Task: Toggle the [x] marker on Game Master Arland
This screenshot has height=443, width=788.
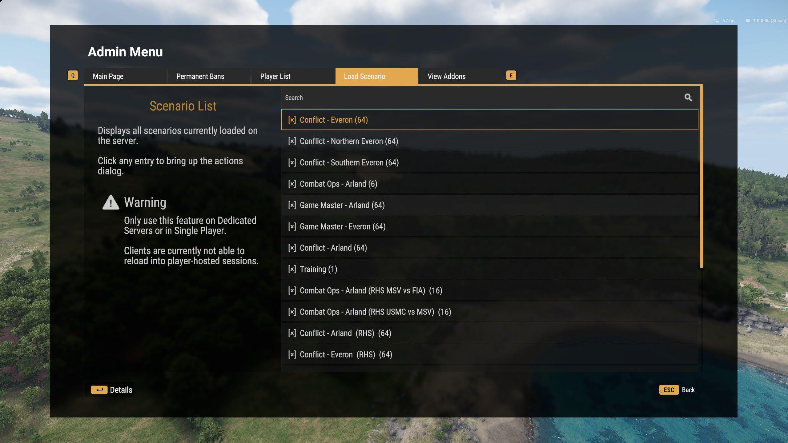Action: tap(292, 205)
